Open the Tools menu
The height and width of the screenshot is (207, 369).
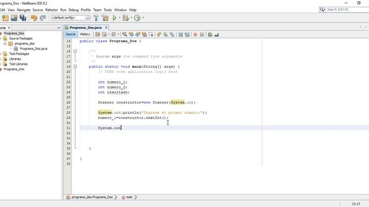(108, 10)
